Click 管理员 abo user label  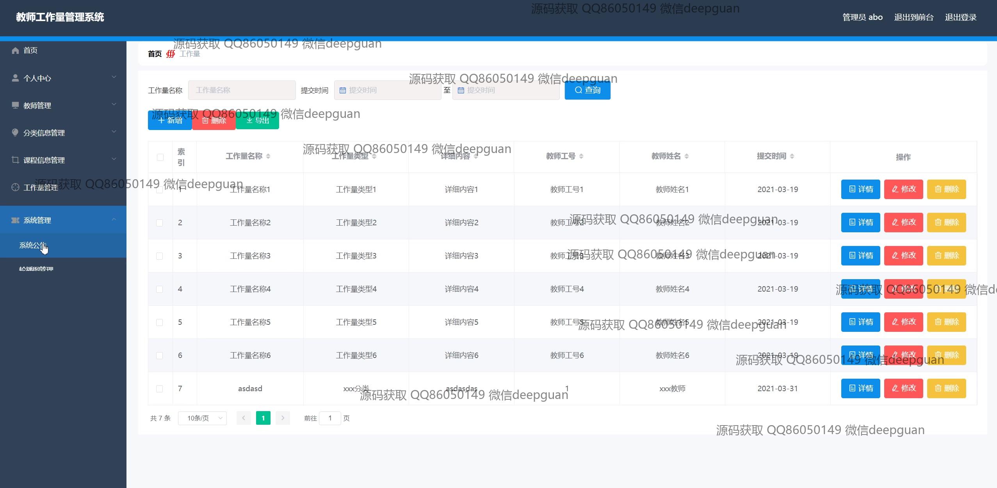coord(862,17)
